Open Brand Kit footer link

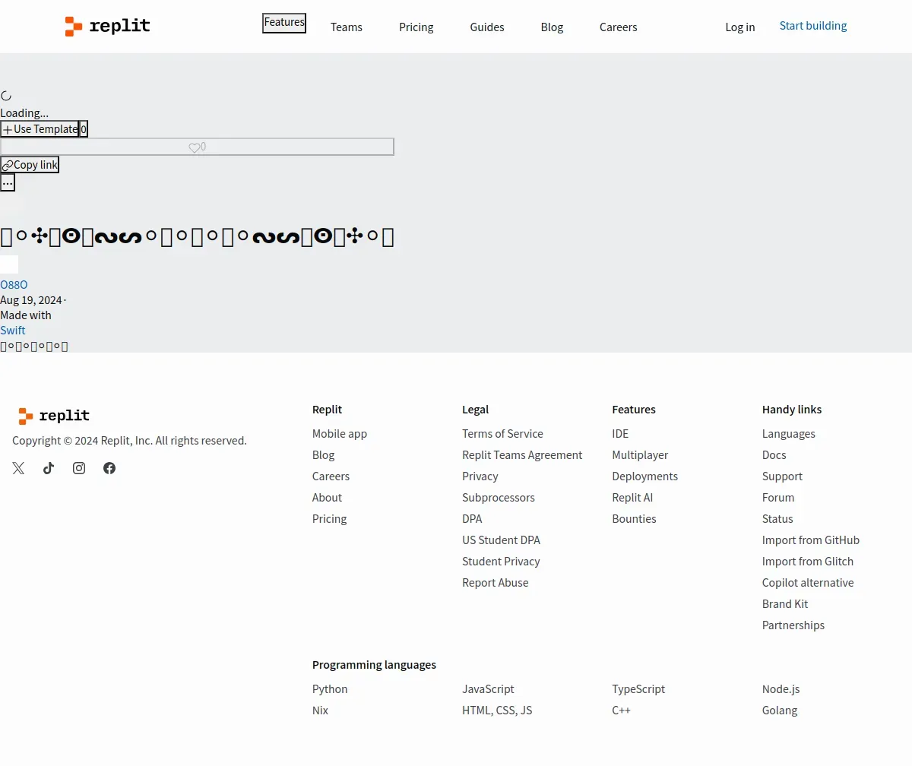pyautogui.click(x=785, y=604)
